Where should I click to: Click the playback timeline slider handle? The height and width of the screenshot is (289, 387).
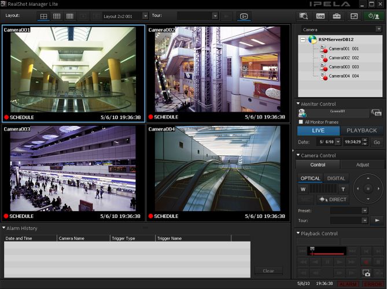313,250
